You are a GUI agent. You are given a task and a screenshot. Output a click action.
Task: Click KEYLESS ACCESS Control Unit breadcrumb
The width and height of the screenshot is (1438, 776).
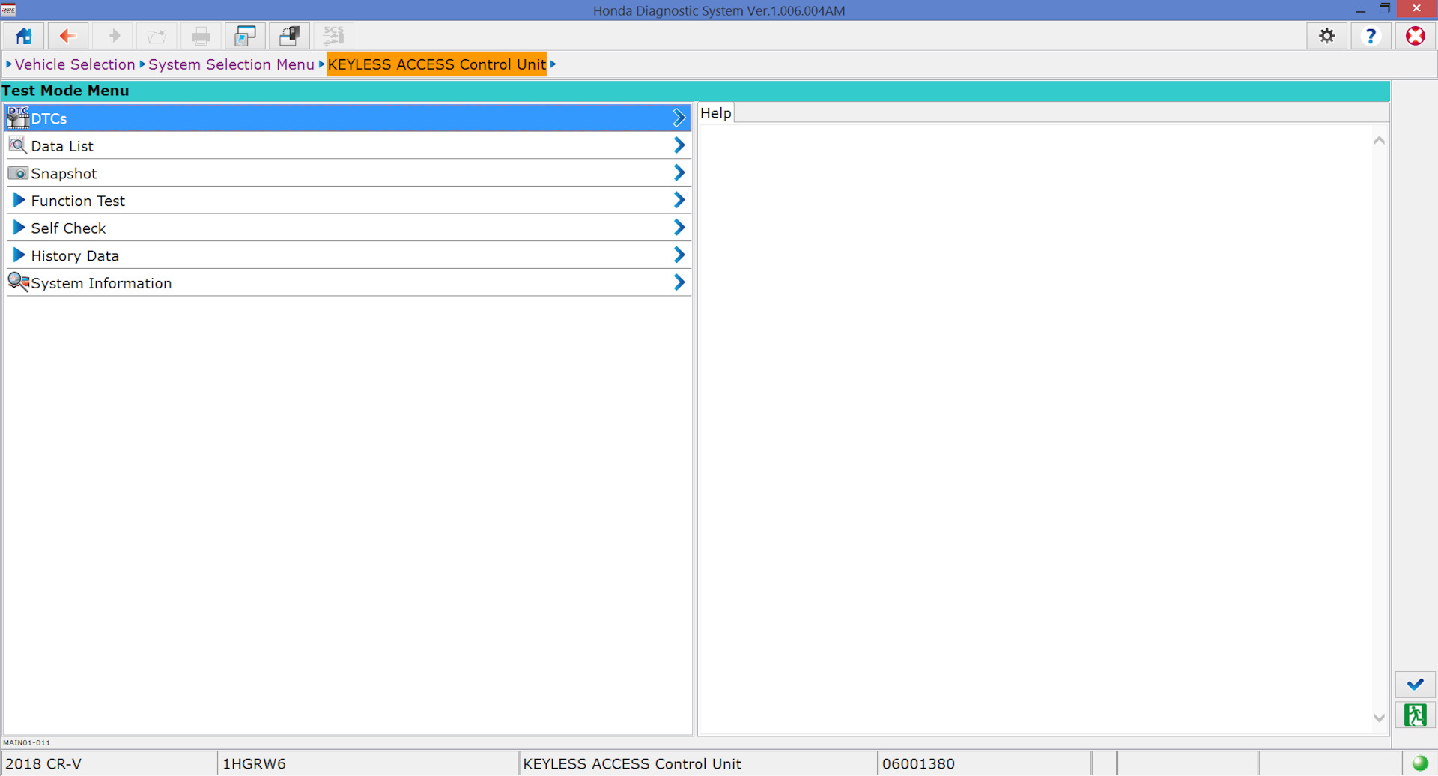coord(437,64)
